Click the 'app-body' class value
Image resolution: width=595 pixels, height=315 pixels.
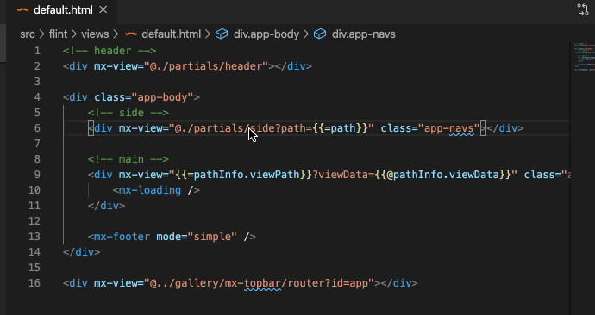pos(162,97)
